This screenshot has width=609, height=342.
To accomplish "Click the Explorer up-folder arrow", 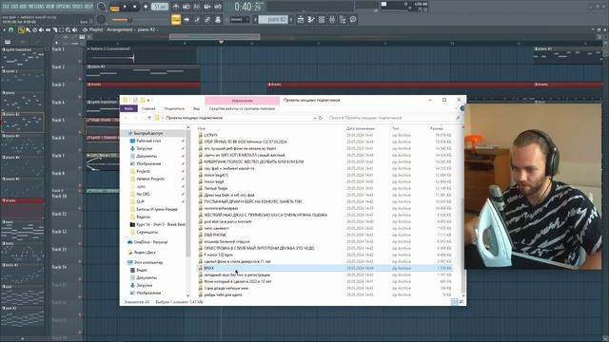I will pos(149,118).
